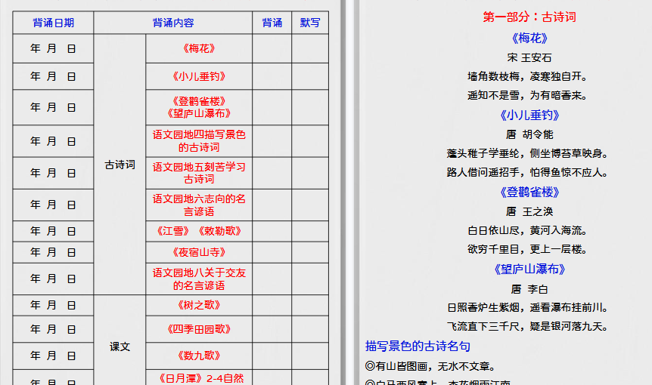Select the 《望庐山瀑布》 text in table

[x=199, y=113]
